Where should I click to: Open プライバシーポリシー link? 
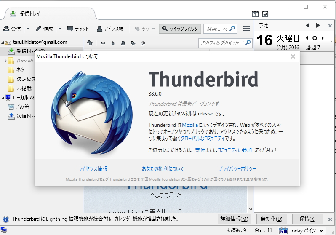[237, 169]
